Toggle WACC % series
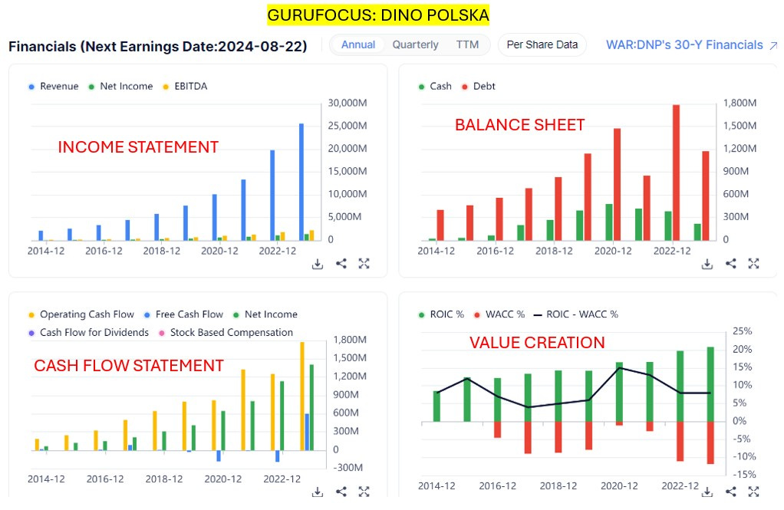 point(499,314)
